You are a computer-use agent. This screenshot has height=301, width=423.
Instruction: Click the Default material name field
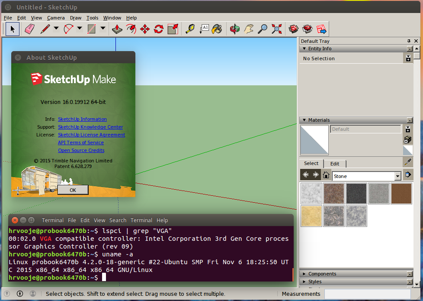coord(365,129)
